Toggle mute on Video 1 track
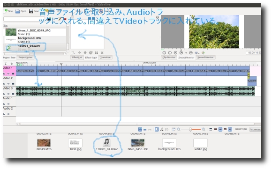This screenshot has width=272, height=169. click(8, 74)
